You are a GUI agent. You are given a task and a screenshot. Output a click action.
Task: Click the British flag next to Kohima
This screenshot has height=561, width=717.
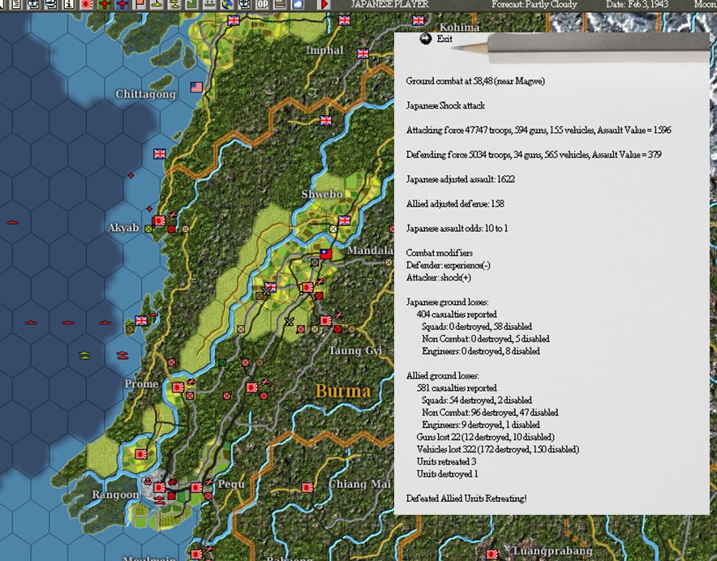coord(418,20)
